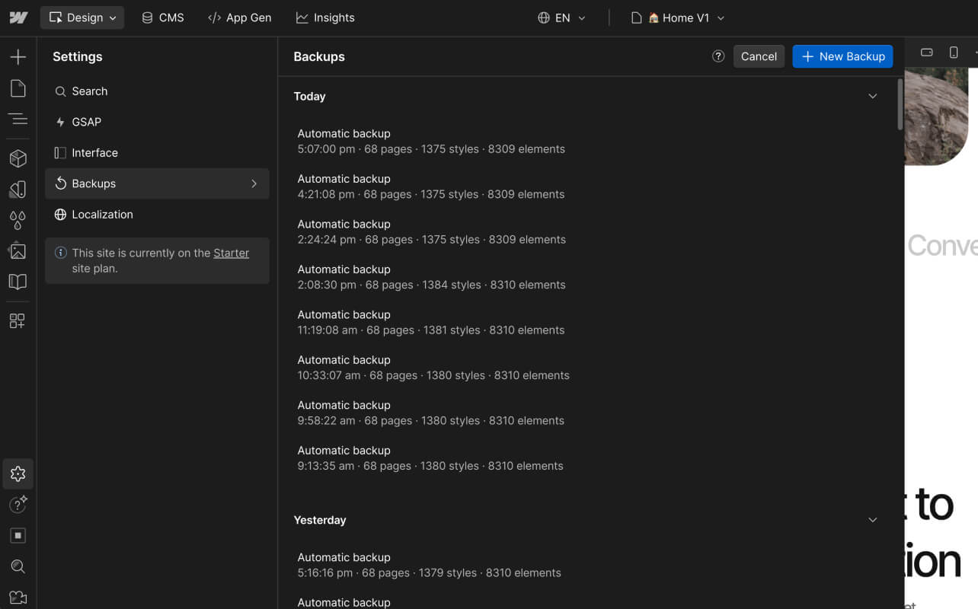Open the help menu via question mark icon

718,56
